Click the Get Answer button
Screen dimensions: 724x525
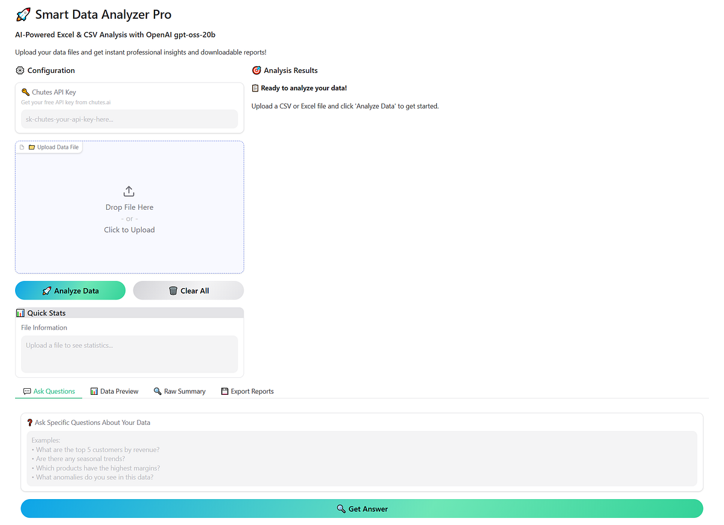point(362,508)
